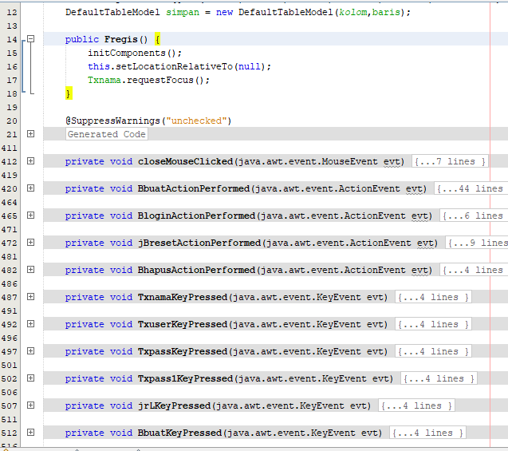Expand jrLKeyPressed method fold
This screenshot has height=451, width=508.
[31, 406]
